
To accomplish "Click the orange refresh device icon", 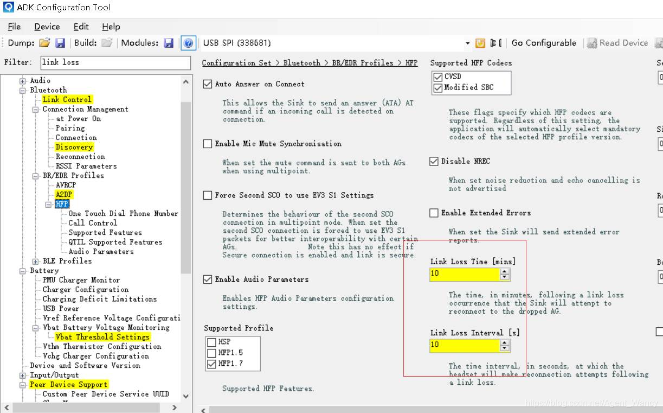I will tap(480, 43).
